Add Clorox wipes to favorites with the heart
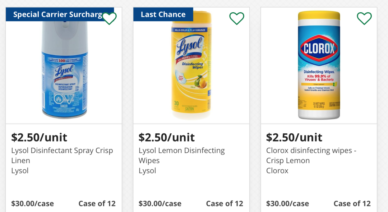 click(x=364, y=18)
